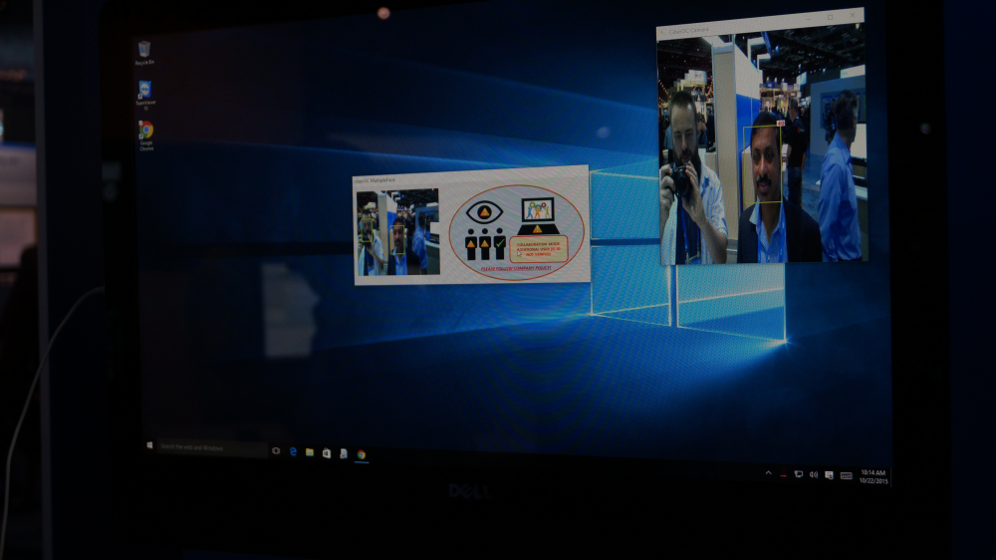Close the CiberOC Camera window
Image resolution: width=996 pixels, height=560 pixels.
pyautogui.click(x=853, y=15)
